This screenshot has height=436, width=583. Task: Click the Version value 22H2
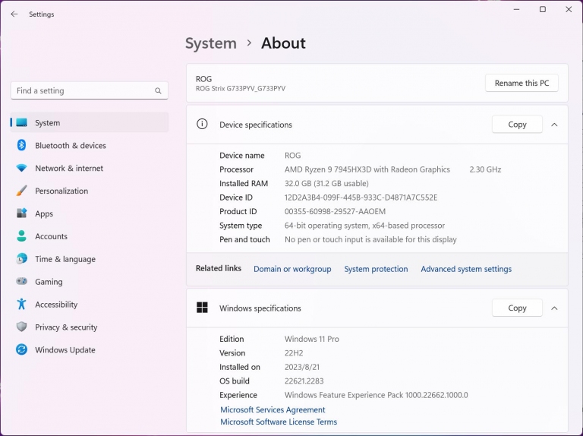tap(294, 353)
